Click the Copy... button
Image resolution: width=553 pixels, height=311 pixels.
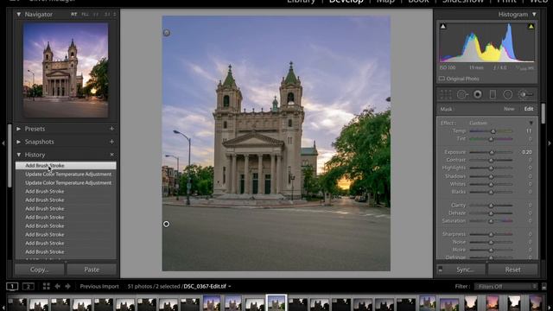pos(39,270)
